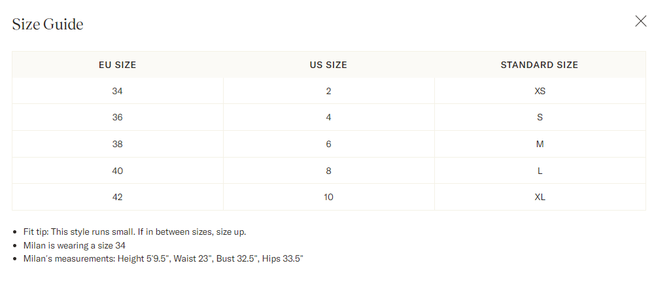Click the M standard size cell

pos(540,144)
